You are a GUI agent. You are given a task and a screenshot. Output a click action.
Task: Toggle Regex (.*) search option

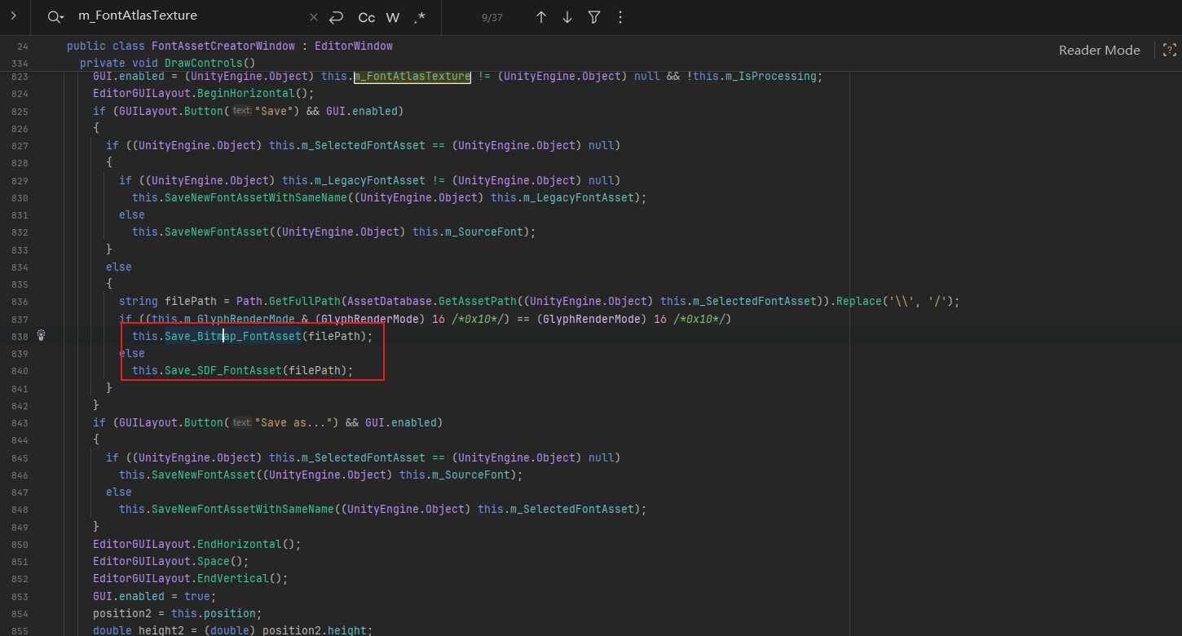[x=419, y=17]
